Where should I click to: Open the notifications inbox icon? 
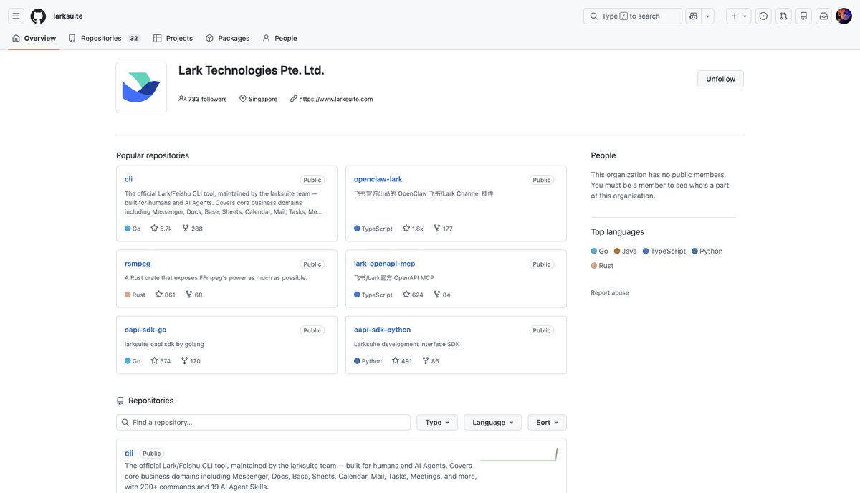point(823,16)
